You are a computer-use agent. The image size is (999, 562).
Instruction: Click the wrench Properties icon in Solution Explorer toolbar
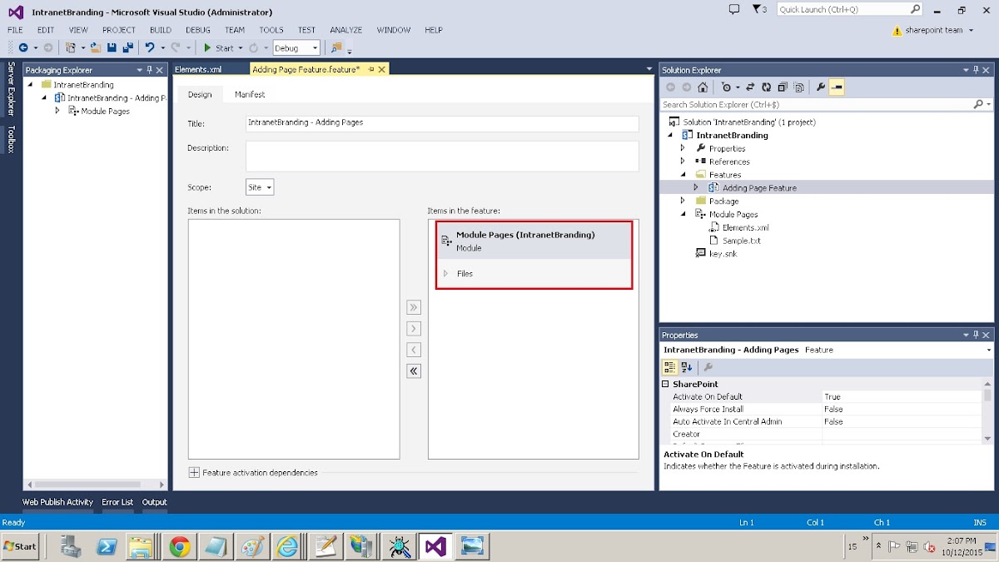tap(821, 87)
